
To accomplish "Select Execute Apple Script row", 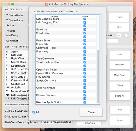I will coord(66,102).
